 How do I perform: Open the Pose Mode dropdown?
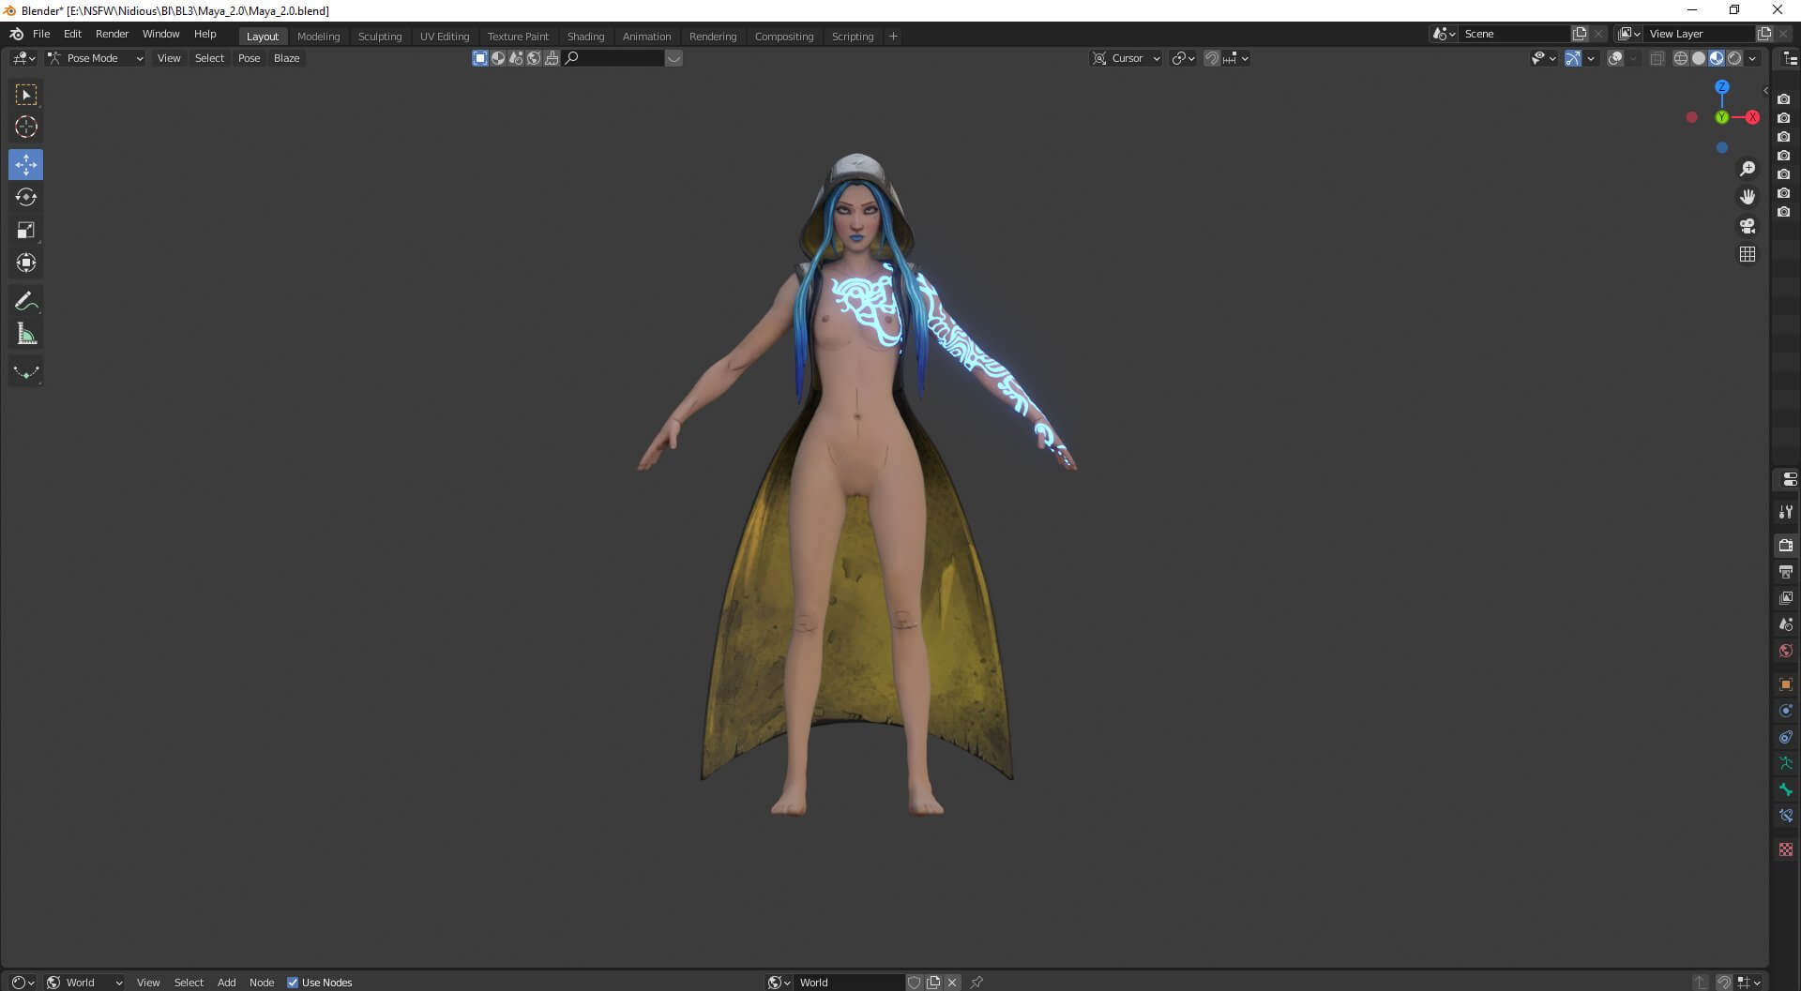click(x=96, y=58)
